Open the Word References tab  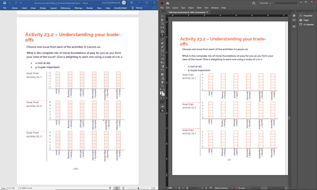(66, 8)
